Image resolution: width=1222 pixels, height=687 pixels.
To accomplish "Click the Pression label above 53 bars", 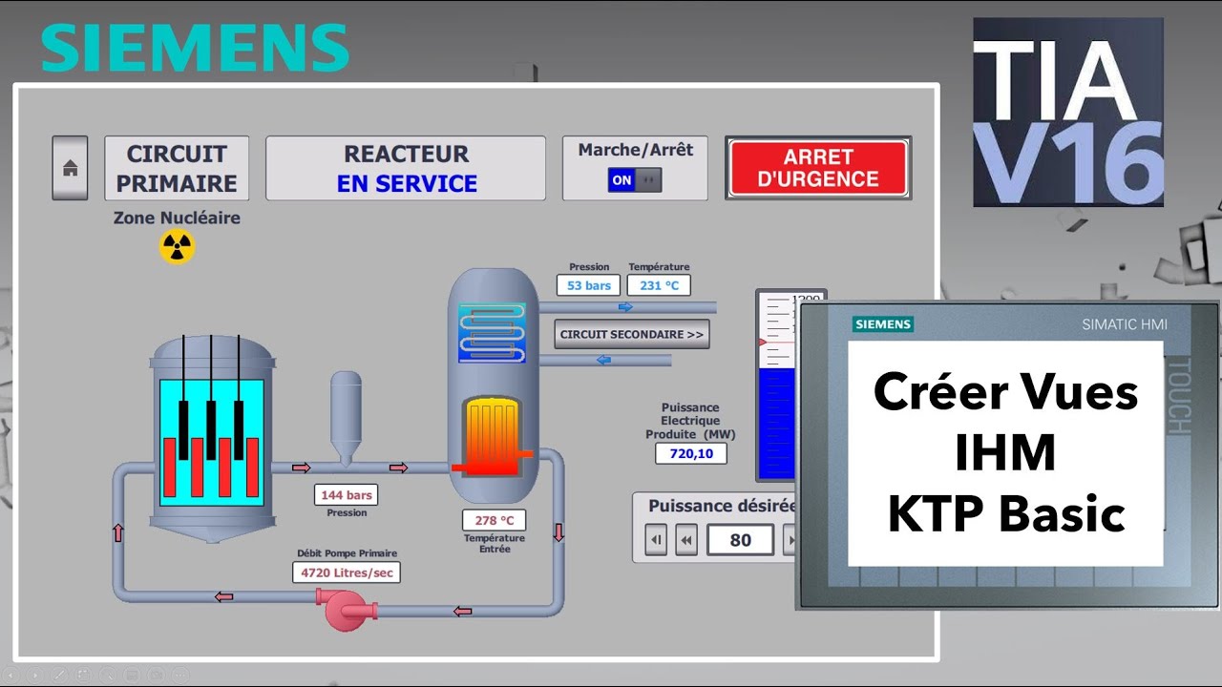I will (x=589, y=267).
